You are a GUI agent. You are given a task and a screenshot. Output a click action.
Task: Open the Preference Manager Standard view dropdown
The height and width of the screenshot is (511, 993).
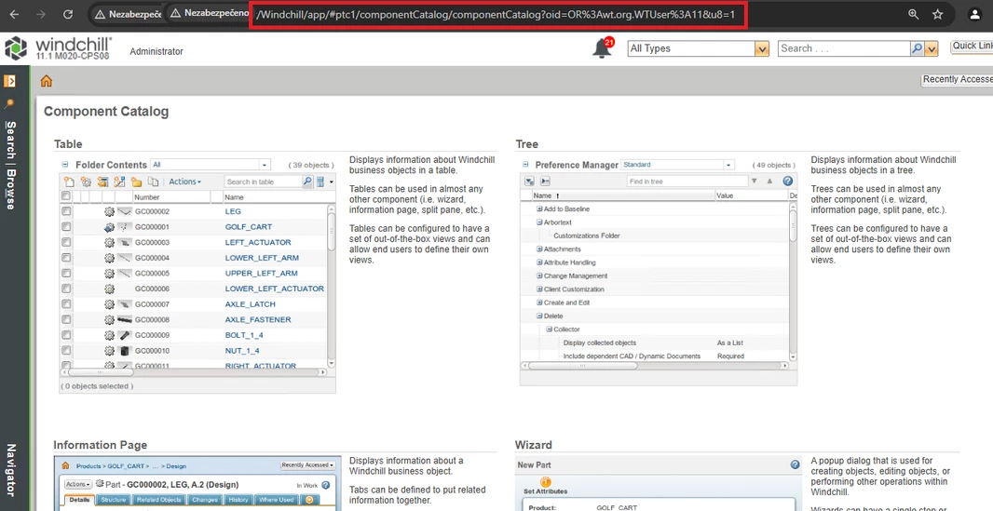pos(729,165)
